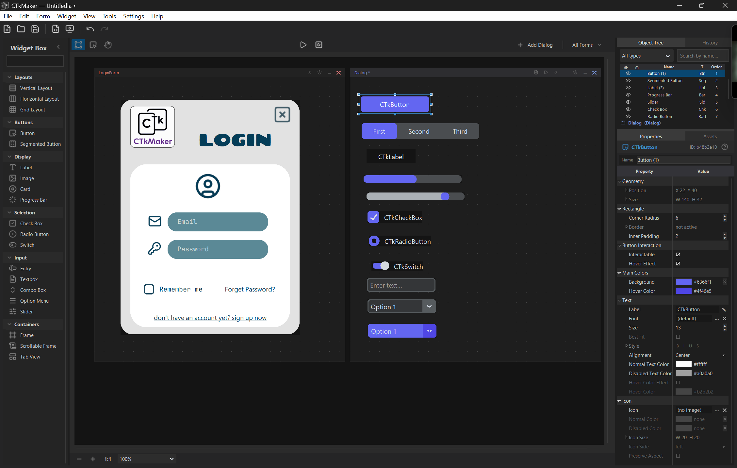
Task: Clear the Background color value
Action: coord(725,282)
